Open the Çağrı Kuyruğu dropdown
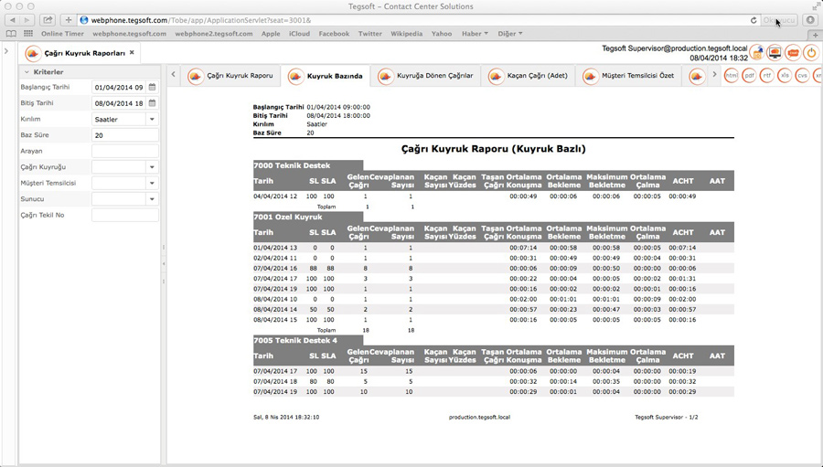The width and height of the screenshot is (823, 467). click(152, 167)
